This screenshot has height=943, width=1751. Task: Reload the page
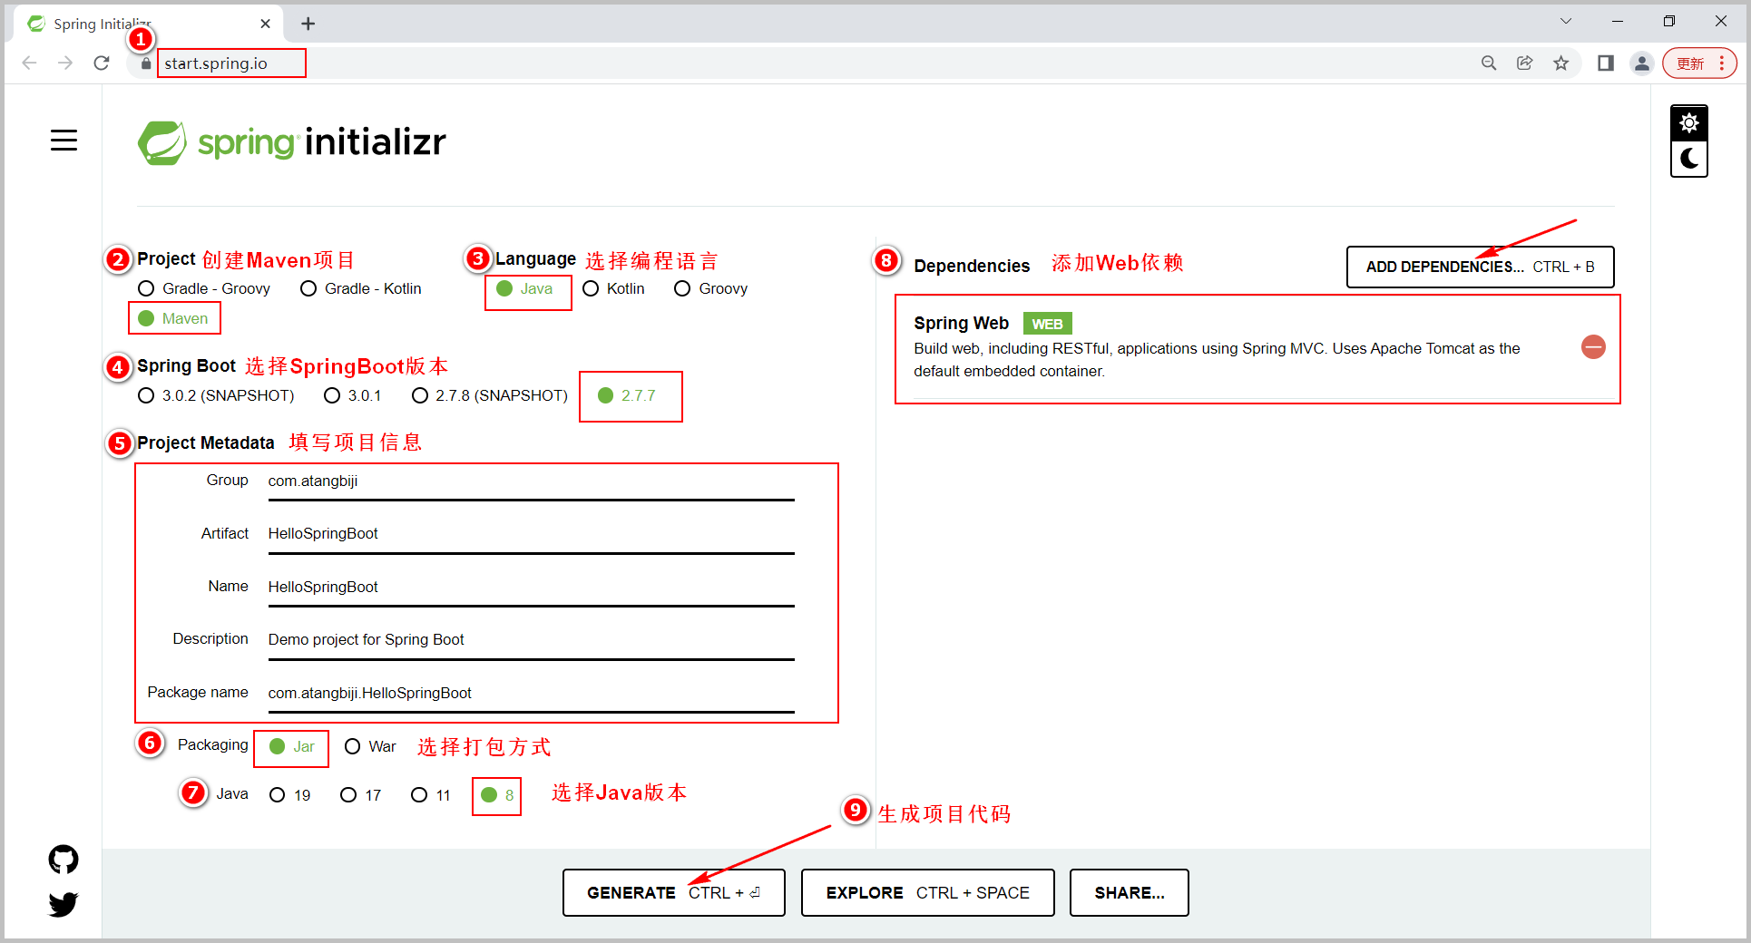coord(102,63)
